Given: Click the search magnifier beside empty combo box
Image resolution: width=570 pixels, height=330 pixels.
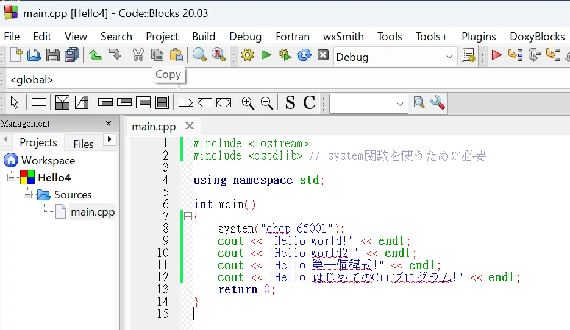Looking at the screenshot, I should click(419, 103).
